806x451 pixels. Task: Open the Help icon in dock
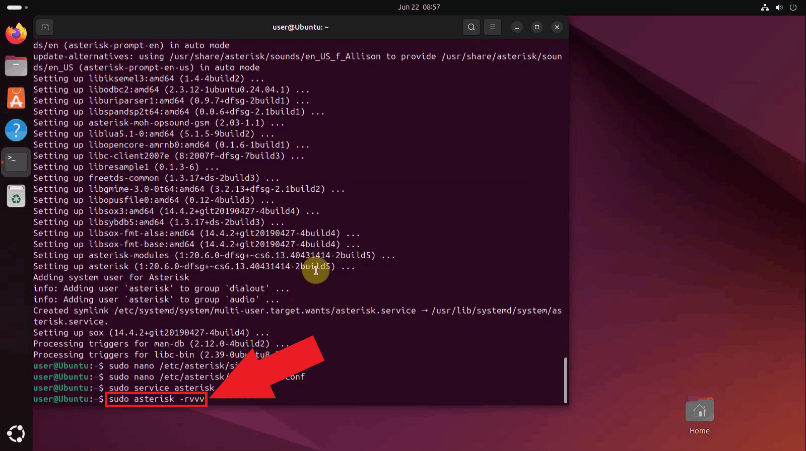16,130
